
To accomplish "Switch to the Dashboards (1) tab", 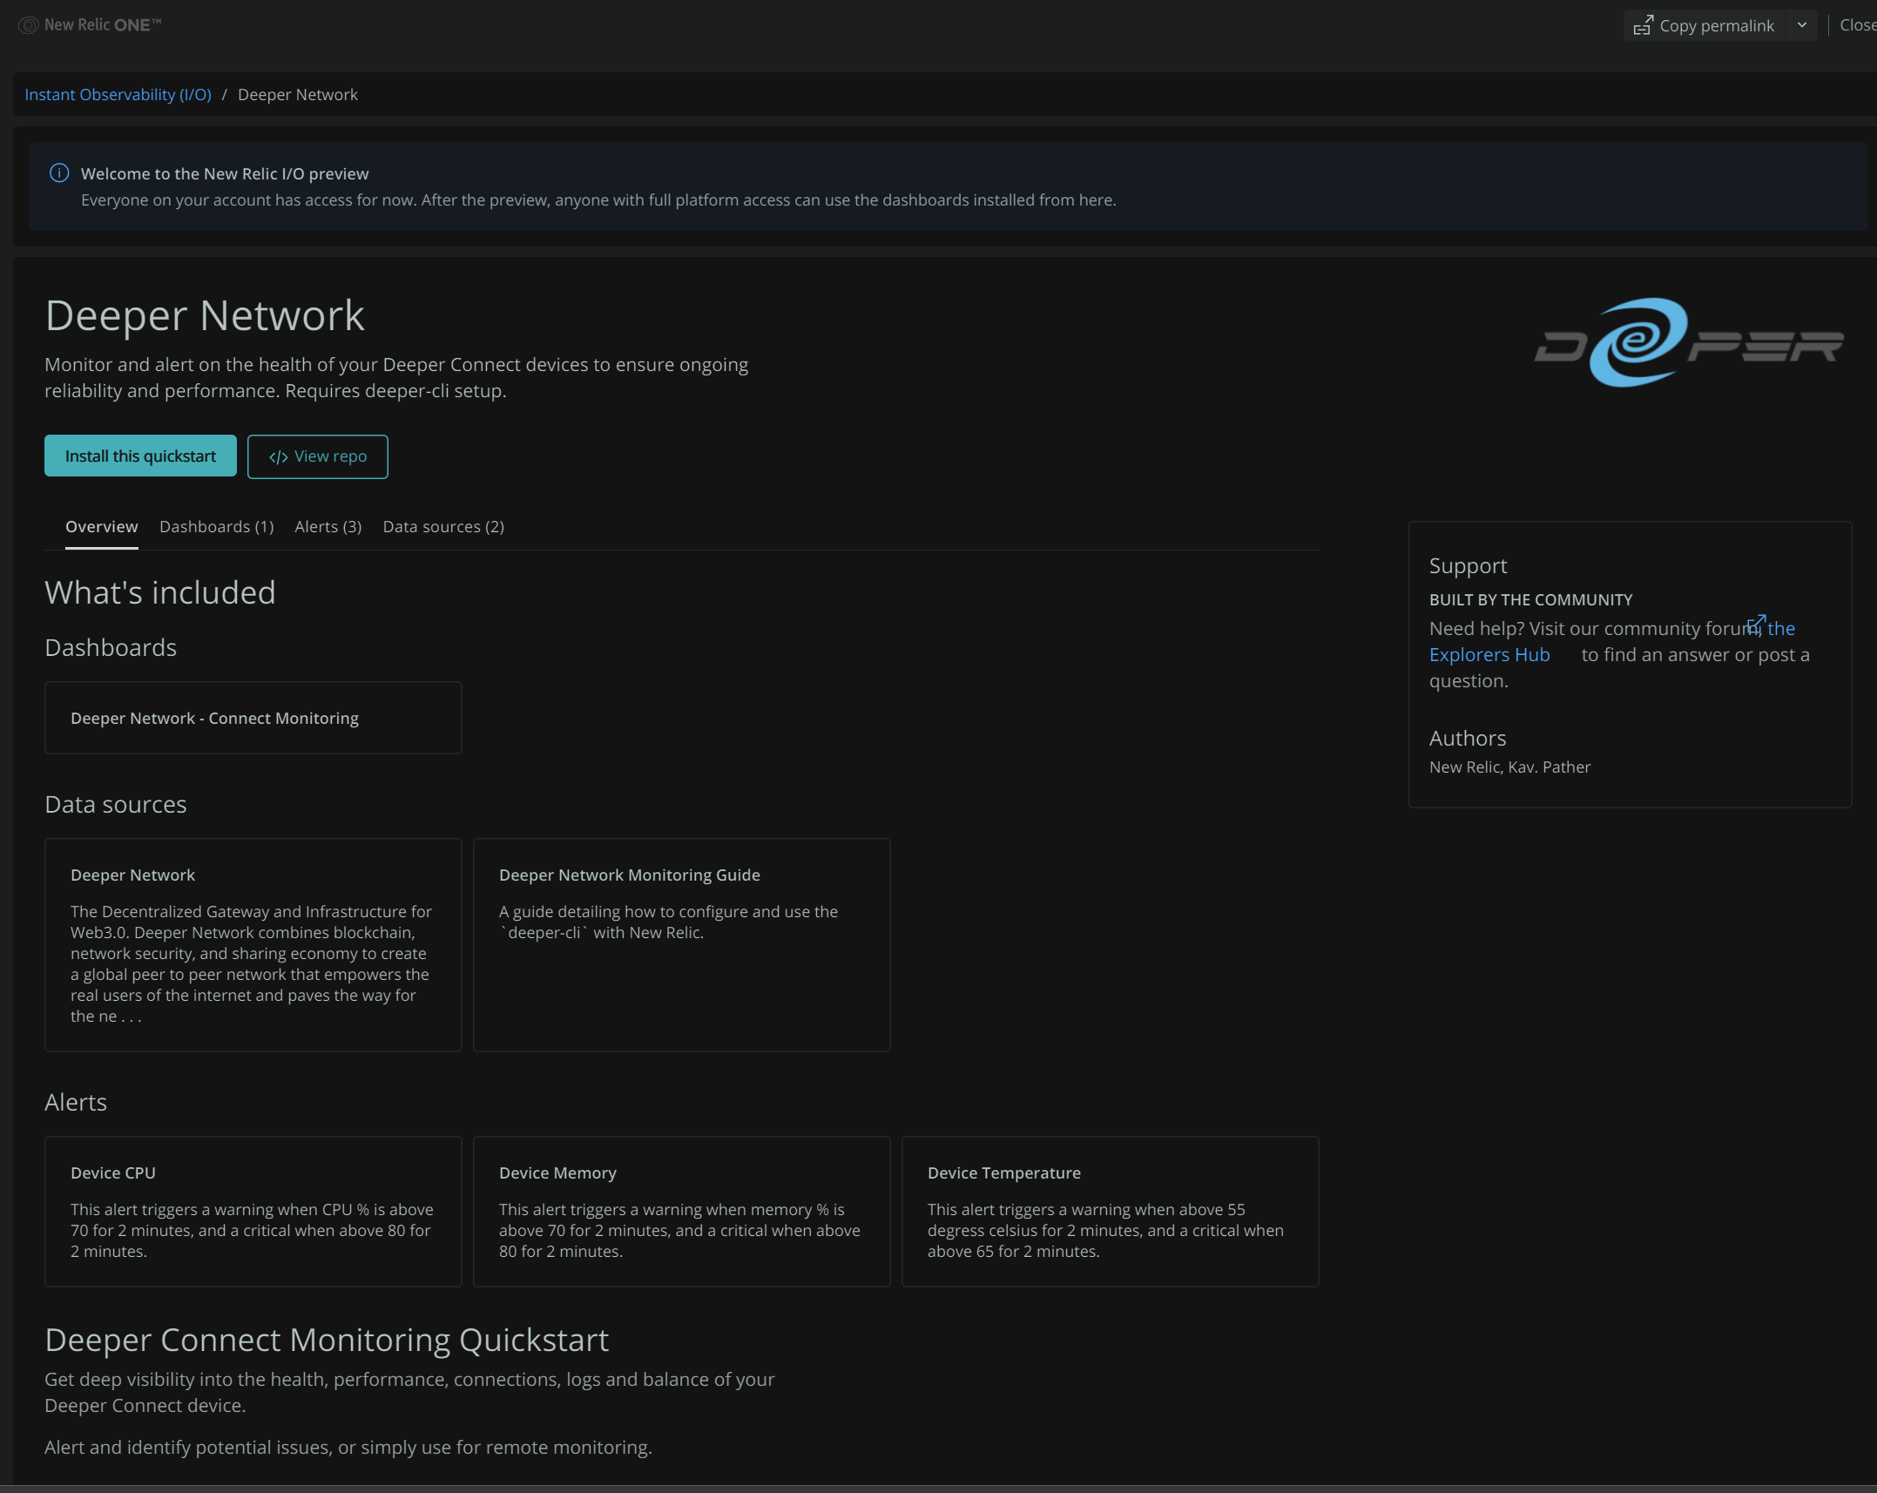I will pos(216,527).
